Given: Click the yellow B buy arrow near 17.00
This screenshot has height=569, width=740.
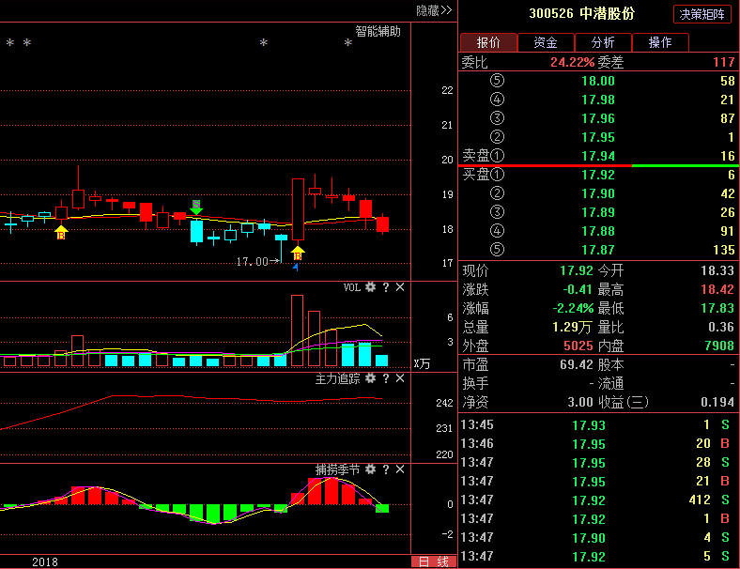Looking at the screenshot, I should 298,252.
